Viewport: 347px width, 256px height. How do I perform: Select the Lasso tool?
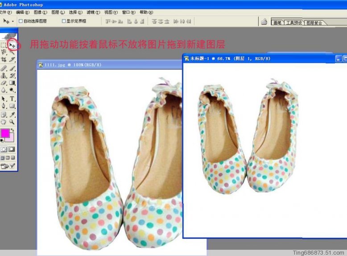4,52
